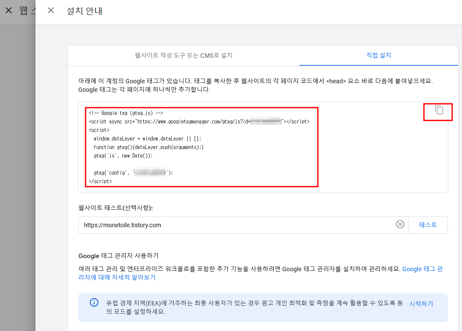Image resolution: width=462 pixels, height=331 pixels.
Task: Click the '웹사이트 테스트(선택사항):' label
Action: tap(115, 208)
